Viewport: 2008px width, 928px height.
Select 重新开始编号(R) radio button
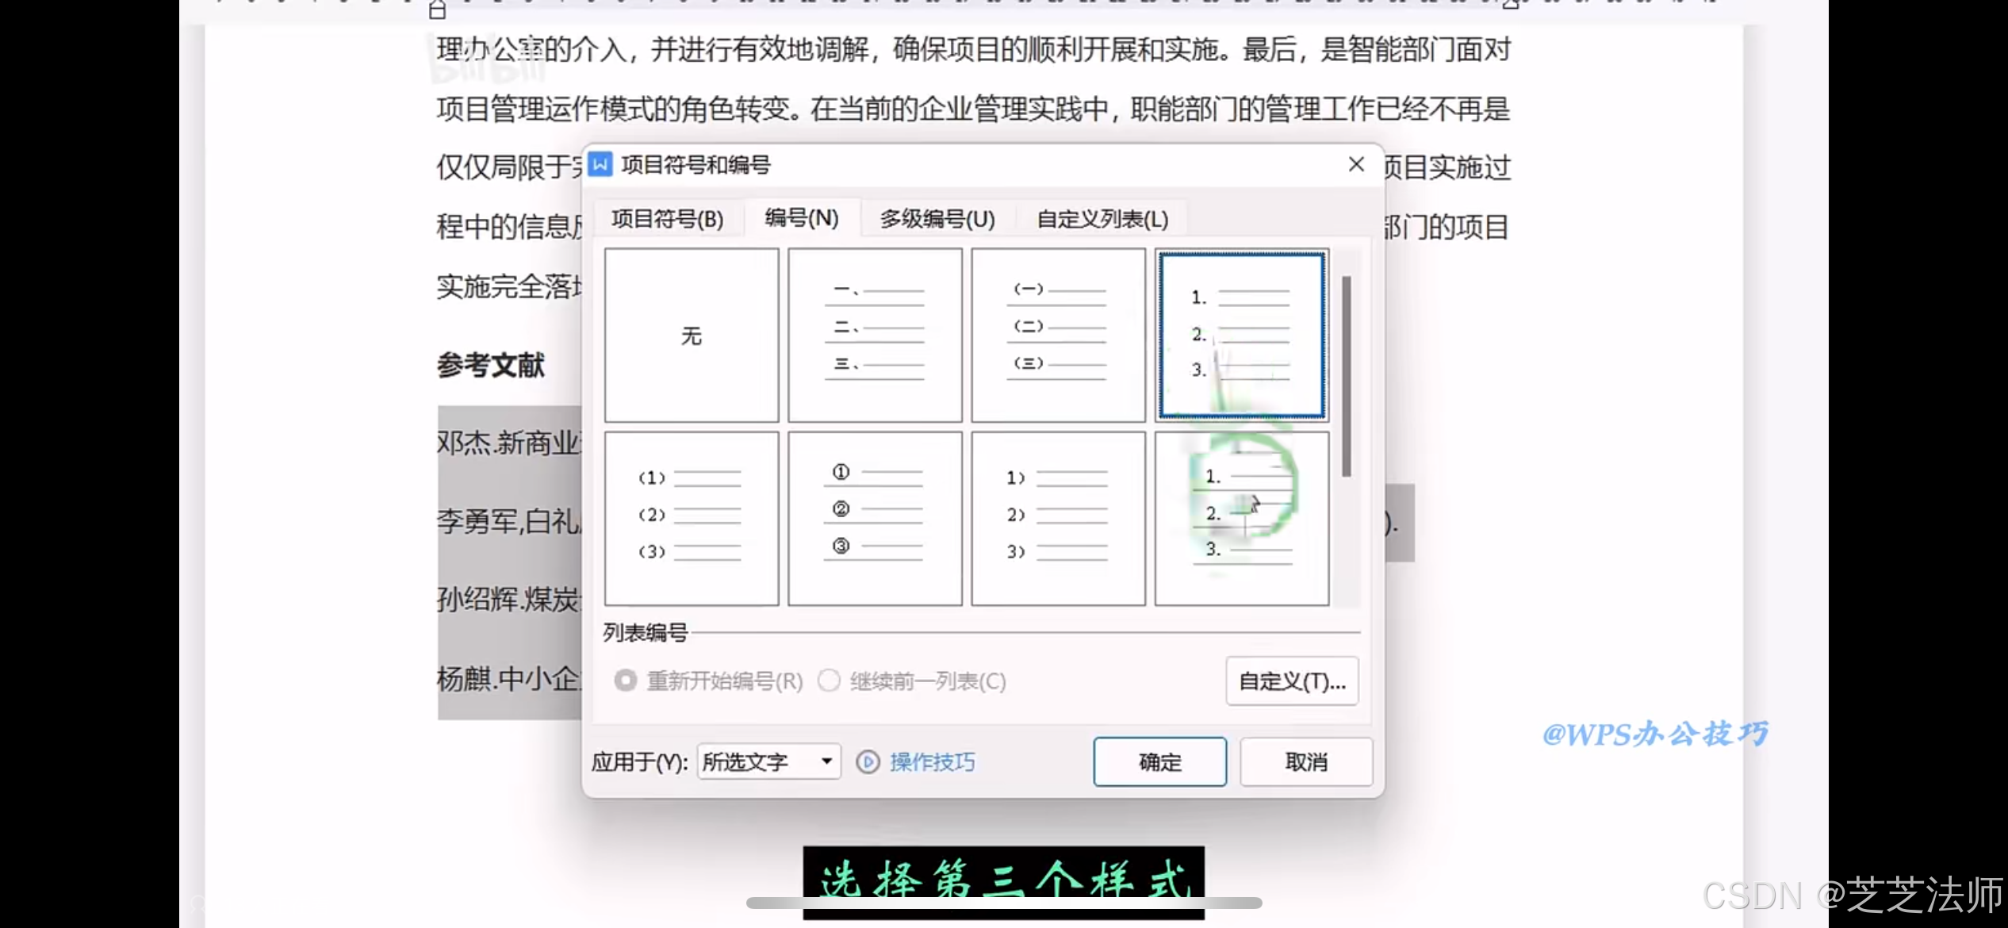pos(626,681)
